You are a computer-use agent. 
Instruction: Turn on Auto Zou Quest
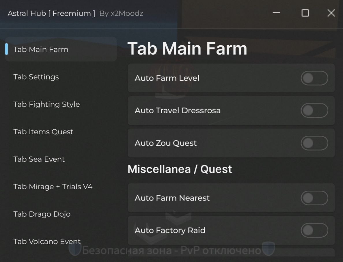[x=314, y=143]
